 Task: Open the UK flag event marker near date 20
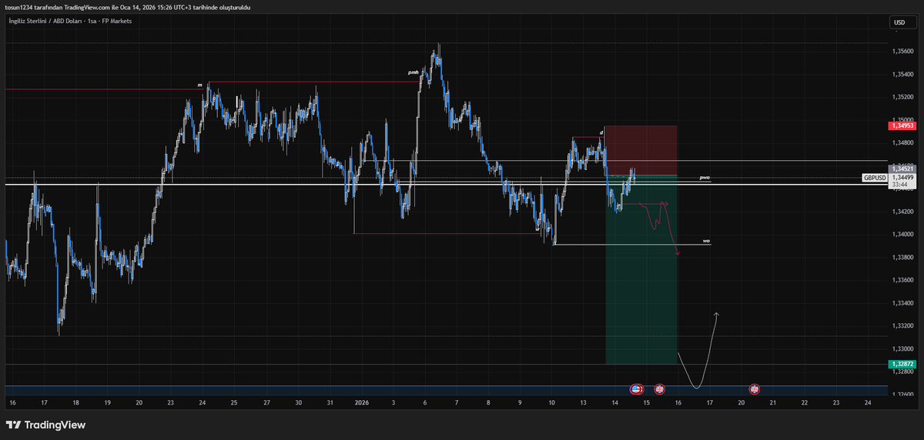(x=754, y=390)
